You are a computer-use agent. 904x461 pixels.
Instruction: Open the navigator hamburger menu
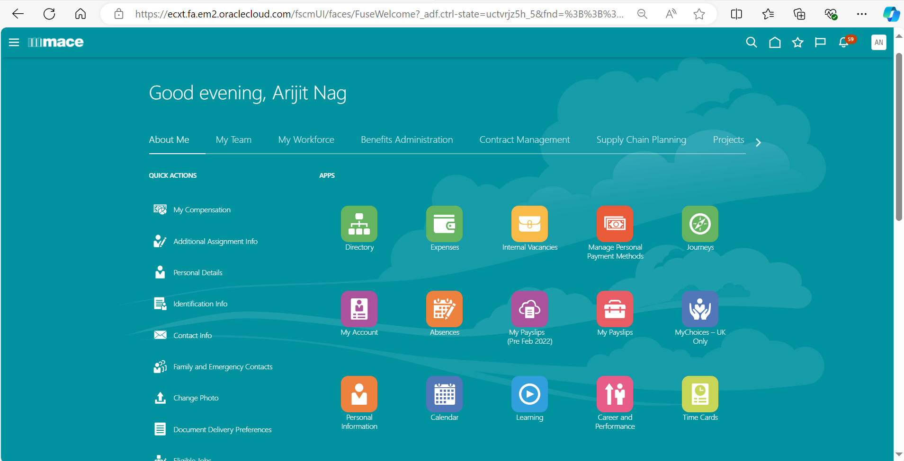(x=14, y=43)
